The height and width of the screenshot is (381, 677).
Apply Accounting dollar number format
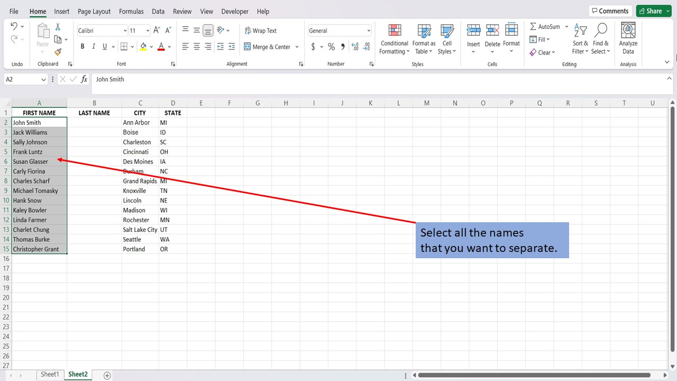click(313, 47)
